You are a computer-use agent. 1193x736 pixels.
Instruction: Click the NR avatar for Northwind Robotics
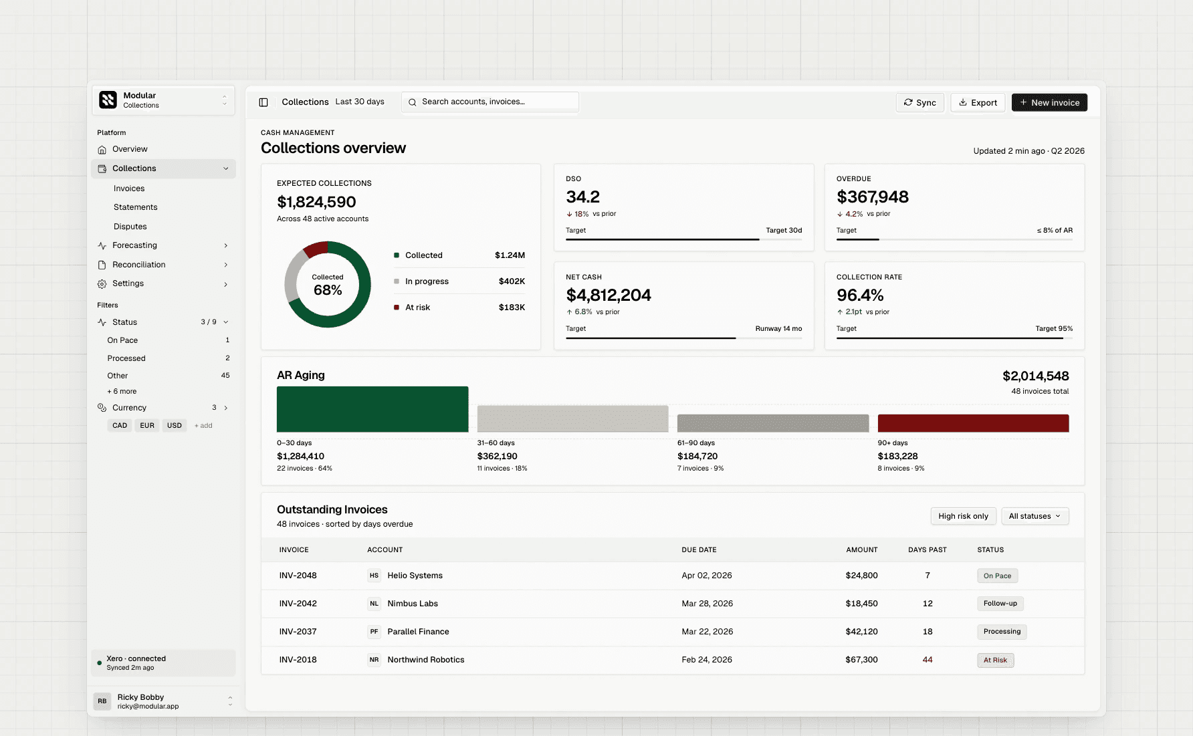coord(374,660)
